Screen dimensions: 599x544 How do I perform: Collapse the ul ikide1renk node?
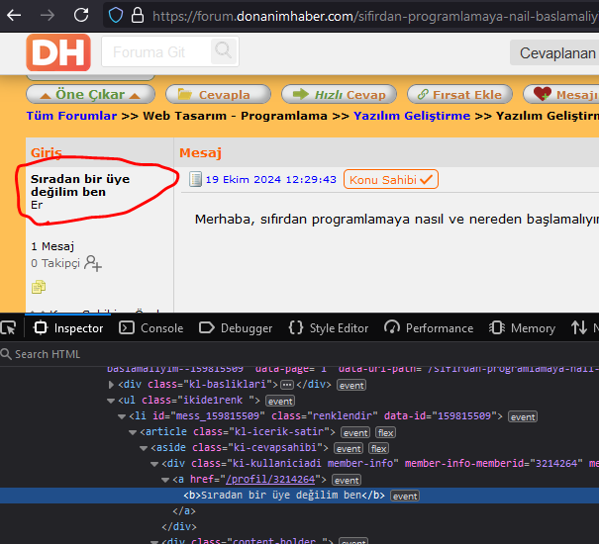coord(111,401)
